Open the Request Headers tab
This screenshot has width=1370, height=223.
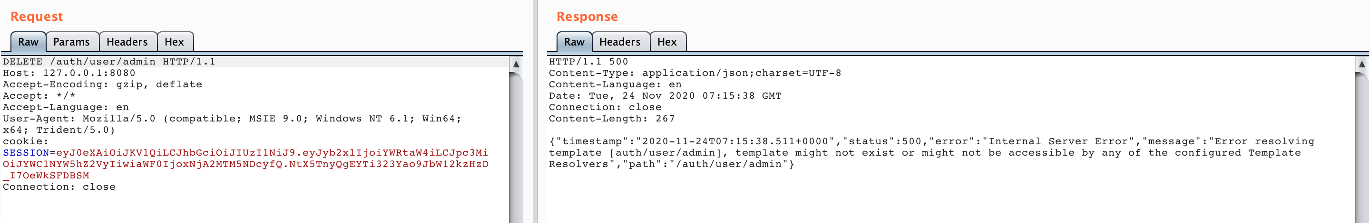(127, 42)
